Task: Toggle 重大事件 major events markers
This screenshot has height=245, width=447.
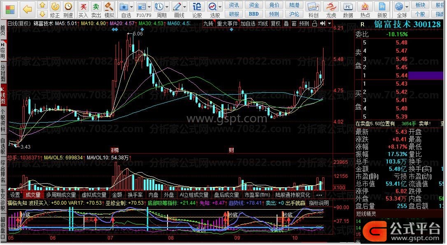Action: [227, 23]
